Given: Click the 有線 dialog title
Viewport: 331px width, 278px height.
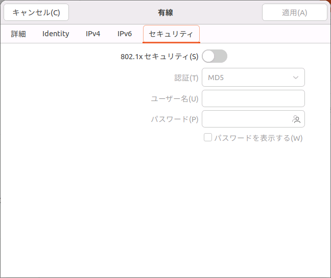Looking at the screenshot, I should tap(166, 13).
